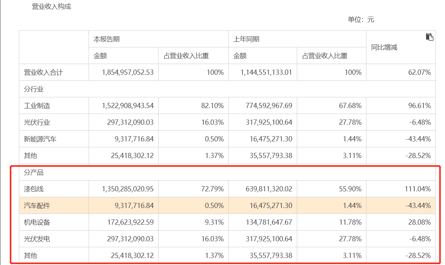Click the 分产品 section row
Screen dimensions: 445x265
[x=33, y=172]
